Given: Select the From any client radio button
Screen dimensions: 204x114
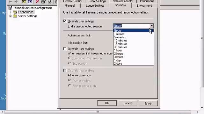Looking at the screenshot, I should point(69,80).
